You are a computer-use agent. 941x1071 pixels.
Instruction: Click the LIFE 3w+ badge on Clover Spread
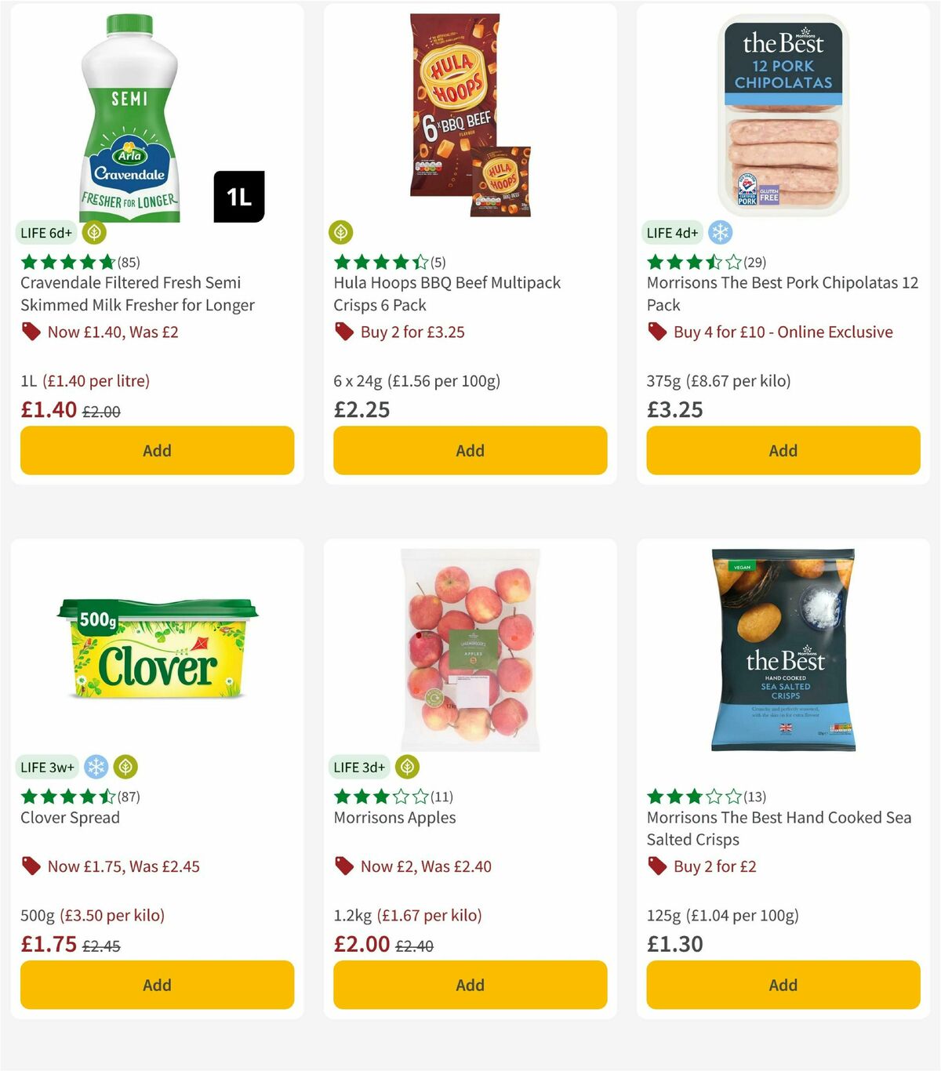pyautogui.click(x=47, y=767)
